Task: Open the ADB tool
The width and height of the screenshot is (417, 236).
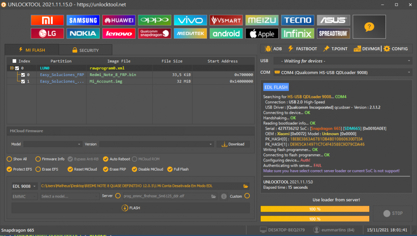Action: point(273,49)
